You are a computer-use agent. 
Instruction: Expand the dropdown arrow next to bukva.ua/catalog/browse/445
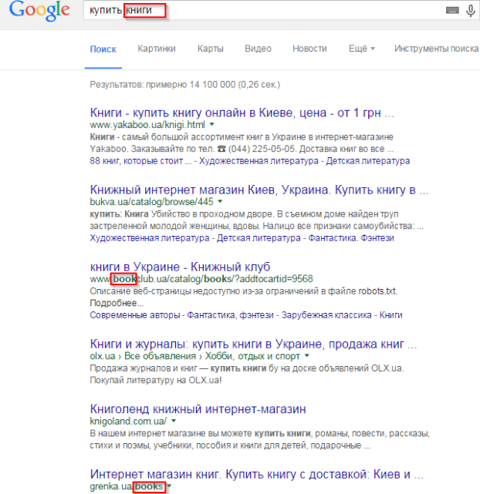pos(220,201)
